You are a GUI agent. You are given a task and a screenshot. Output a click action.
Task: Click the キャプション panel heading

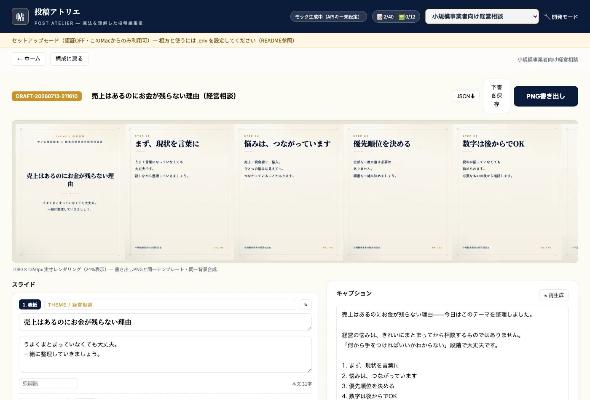click(x=354, y=293)
